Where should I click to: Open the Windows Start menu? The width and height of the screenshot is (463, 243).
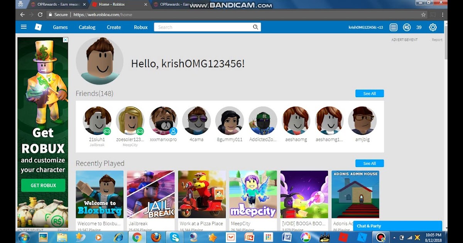[24, 237]
